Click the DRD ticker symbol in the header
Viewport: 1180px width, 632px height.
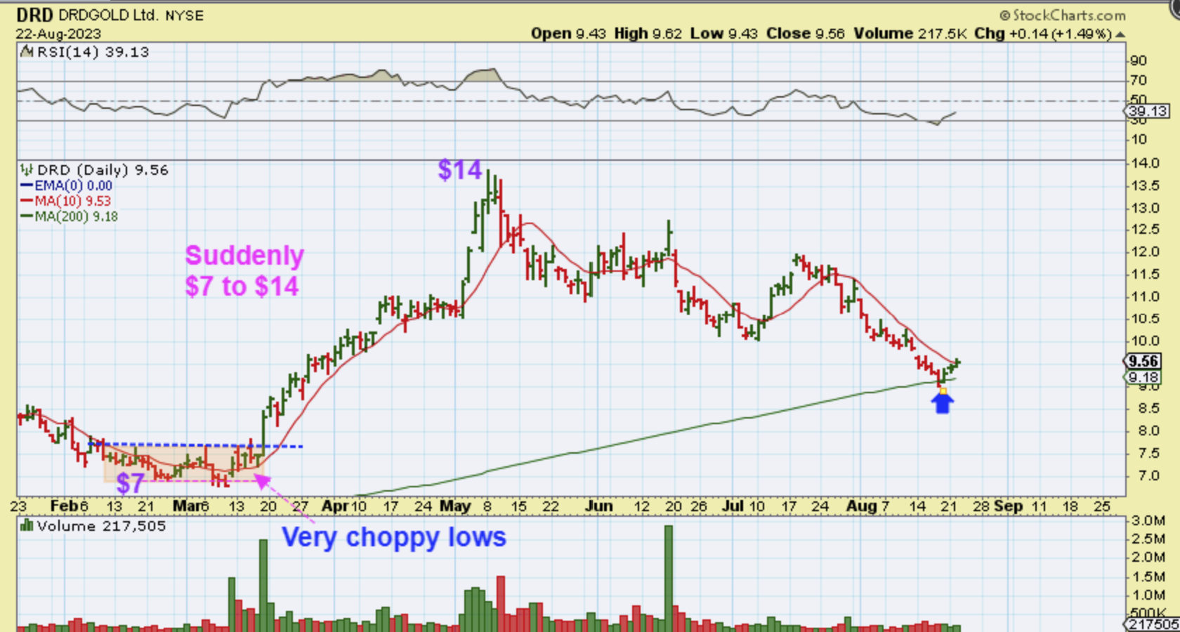(x=35, y=15)
